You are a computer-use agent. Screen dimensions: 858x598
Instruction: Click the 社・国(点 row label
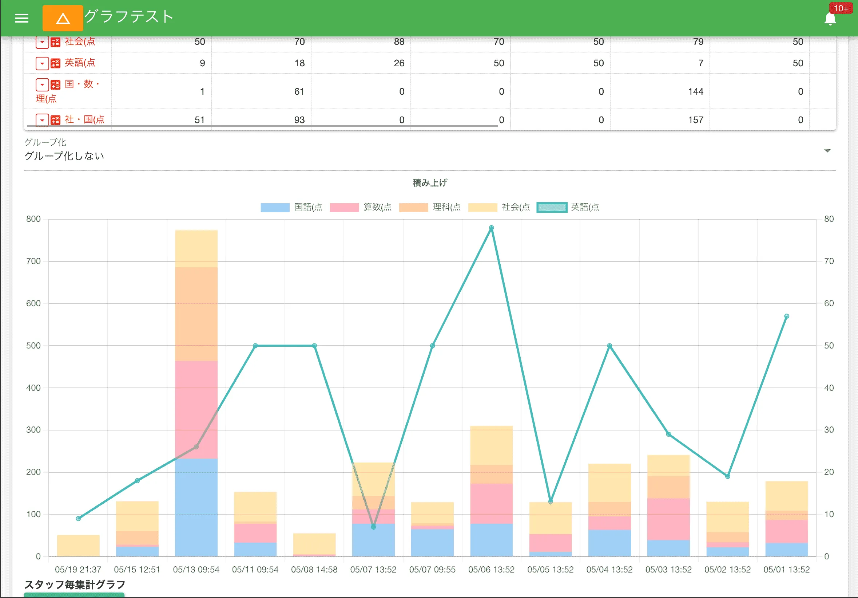(x=84, y=119)
